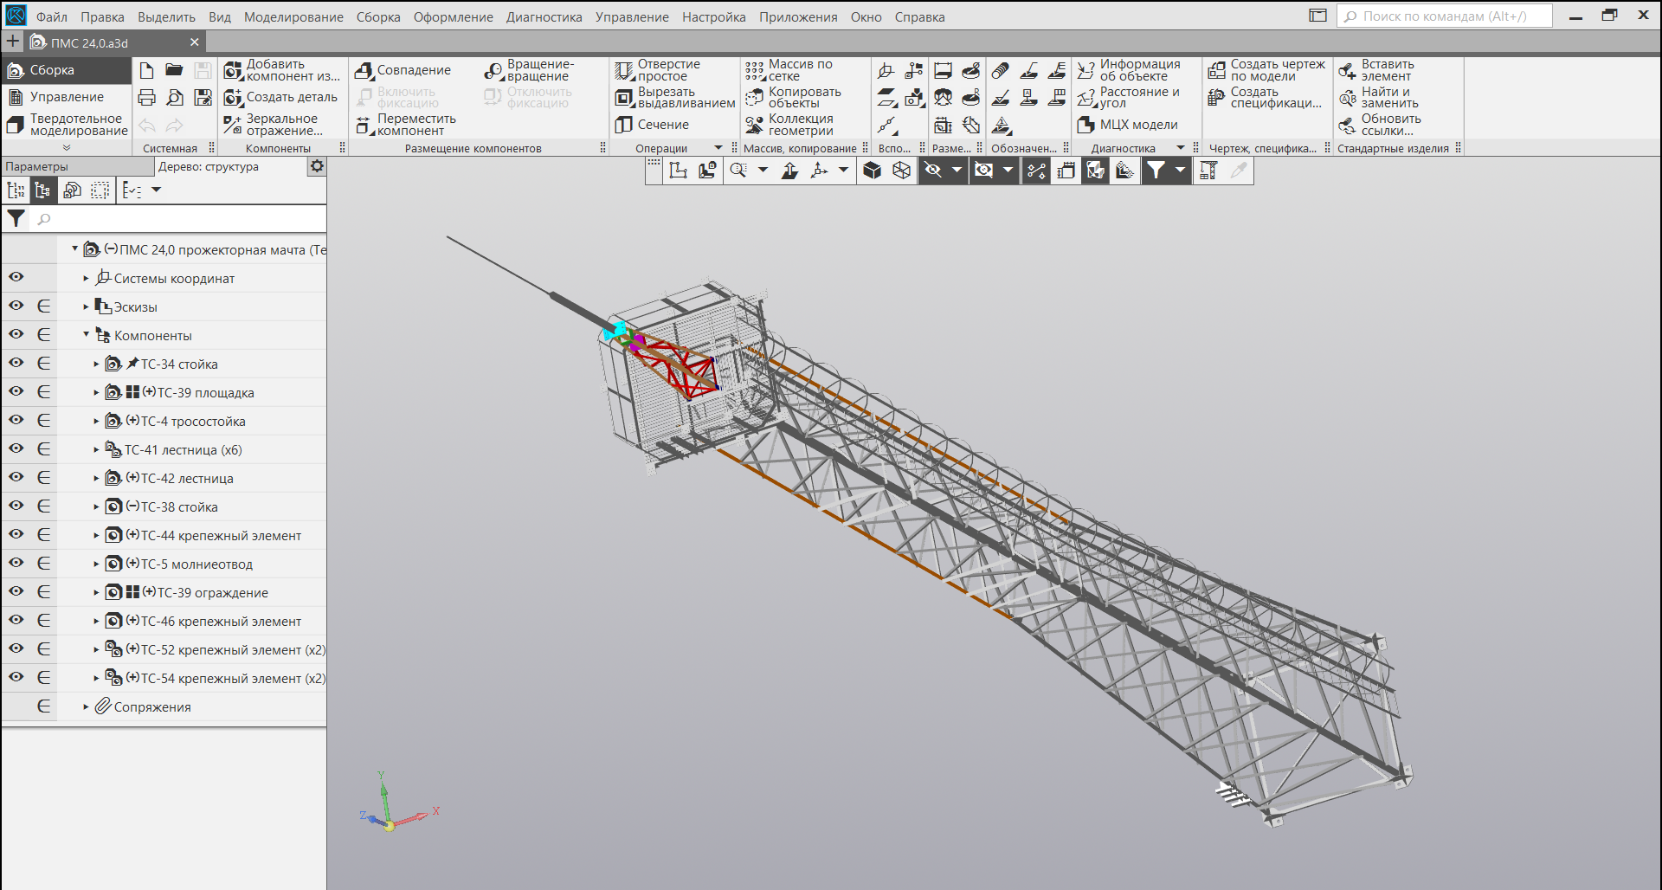Image resolution: width=1662 pixels, height=890 pixels.
Task: Click the Print preview icon
Action: click(174, 97)
